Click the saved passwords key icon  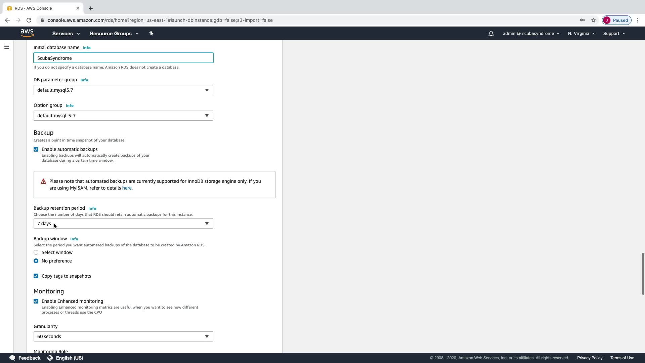click(x=582, y=20)
